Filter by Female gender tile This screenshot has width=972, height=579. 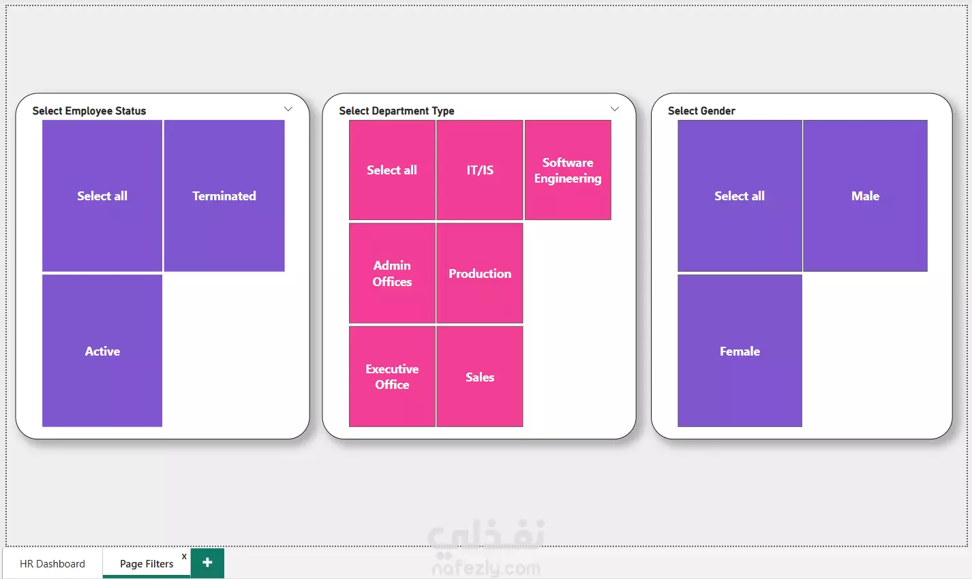(740, 351)
